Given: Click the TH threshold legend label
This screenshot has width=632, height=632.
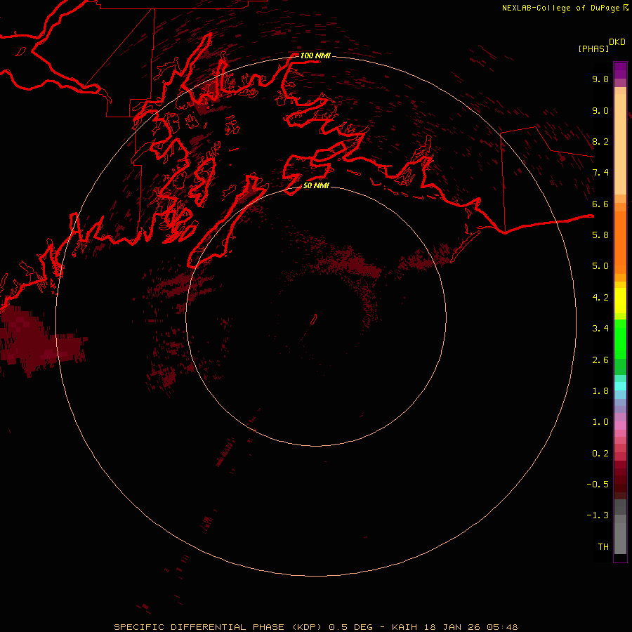Looking at the screenshot, I should pos(603,547).
